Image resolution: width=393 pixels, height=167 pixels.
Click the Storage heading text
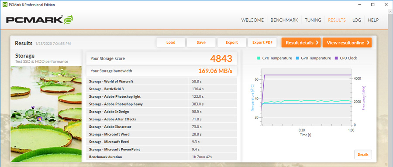pyautogui.click(x=25, y=55)
